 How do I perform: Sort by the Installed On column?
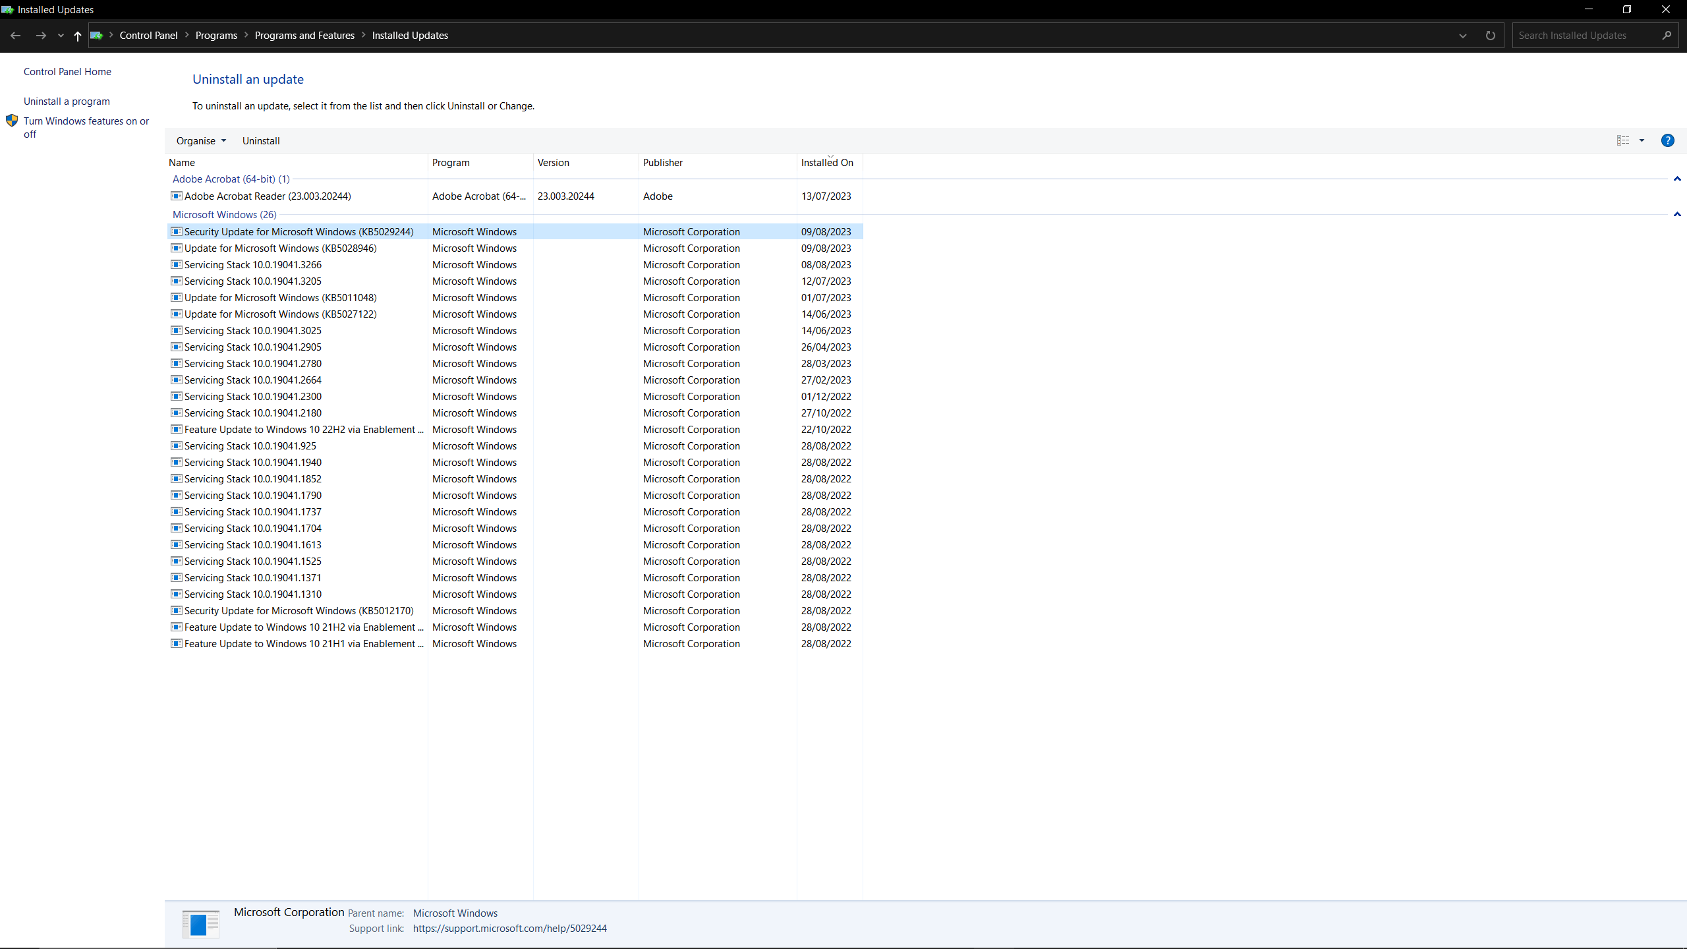tap(829, 162)
